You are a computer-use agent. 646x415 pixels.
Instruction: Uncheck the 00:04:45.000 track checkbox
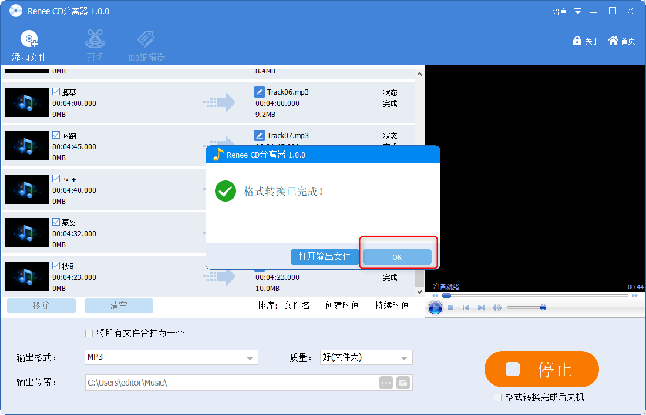pyautogui.click(x=56, y=135)
